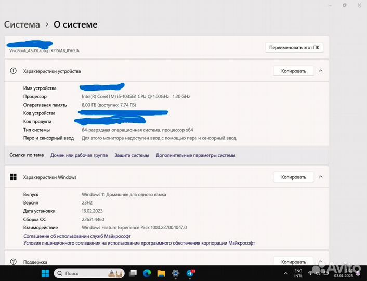Open the clock showing 03.01.2025
The width and height of the screenshot is (367, 281).
(x=344, y=273)
